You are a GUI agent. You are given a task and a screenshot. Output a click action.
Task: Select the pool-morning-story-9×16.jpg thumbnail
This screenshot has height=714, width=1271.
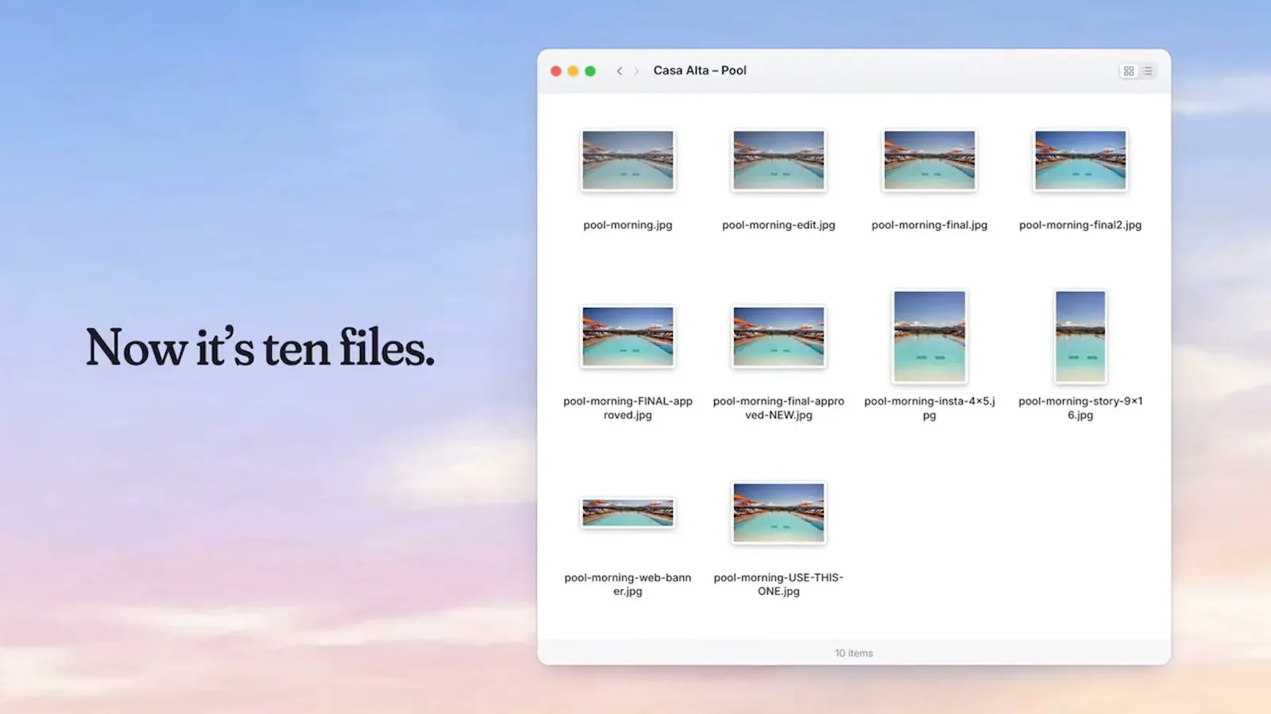[1080, 336]
